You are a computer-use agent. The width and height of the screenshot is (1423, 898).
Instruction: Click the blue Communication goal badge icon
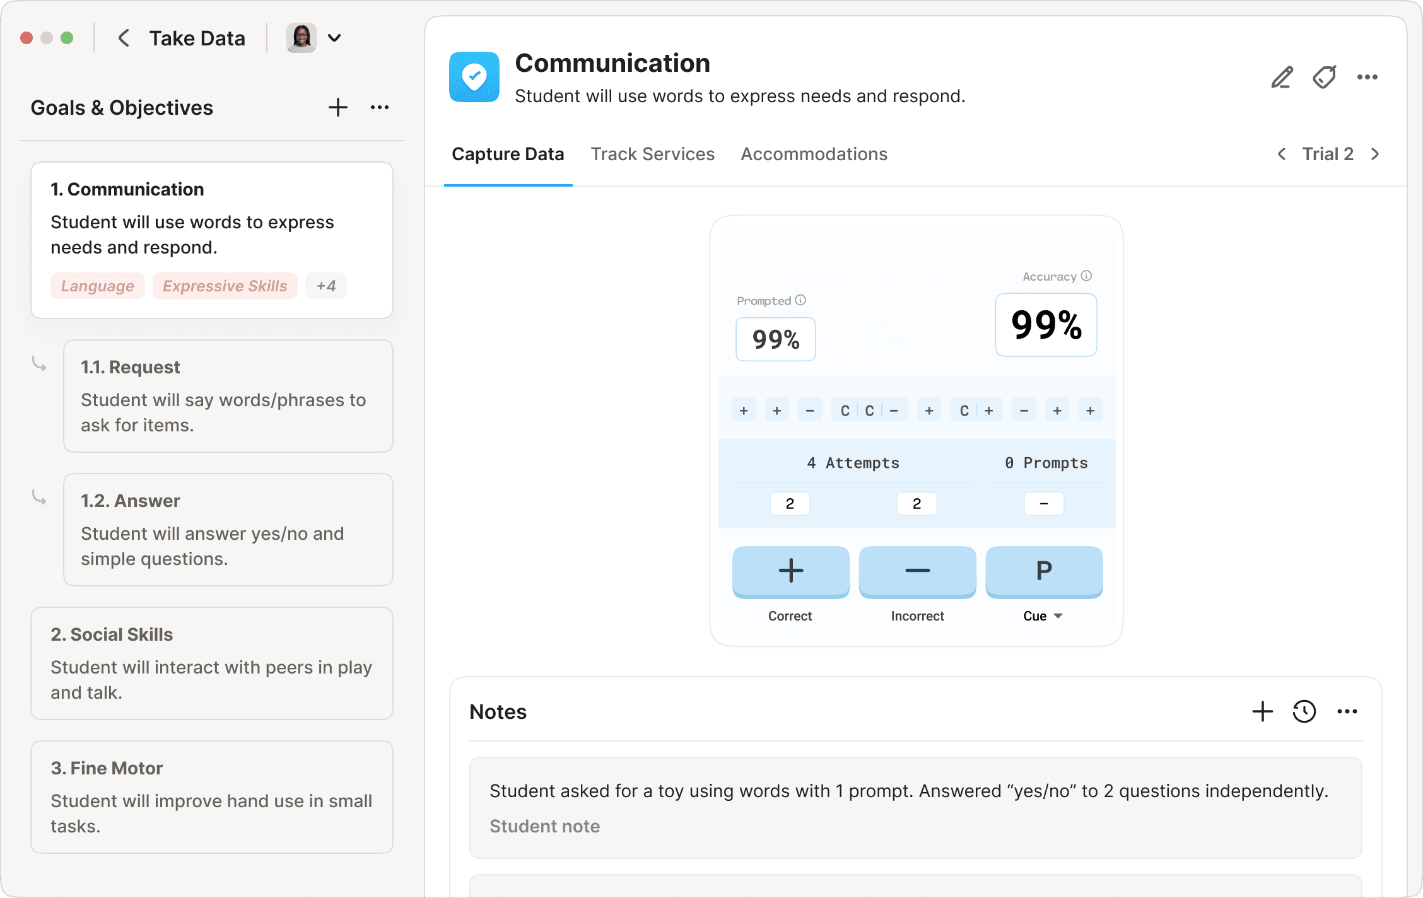click(474, 77)
